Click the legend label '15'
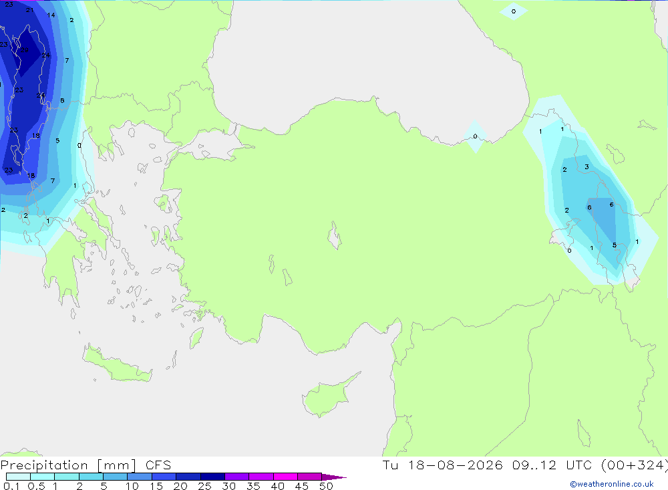The image size is (668, 490). pyautogui.click(x=156, y=486)
